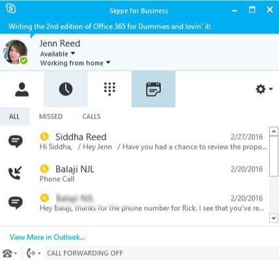Open the Meetings calendar icon
This screenshot has height=260, width=279.
[153, 89]
